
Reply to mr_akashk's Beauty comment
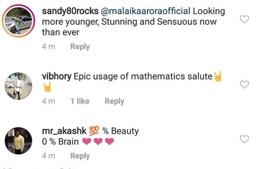tap(80, 156)
